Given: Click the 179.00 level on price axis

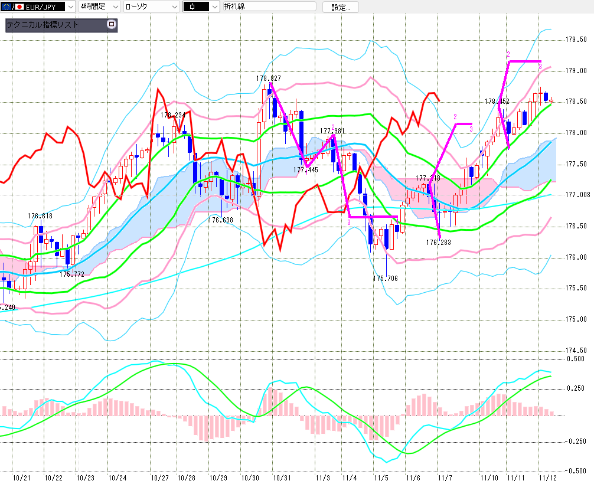Looking at the screenshot, I should (575, 71).
